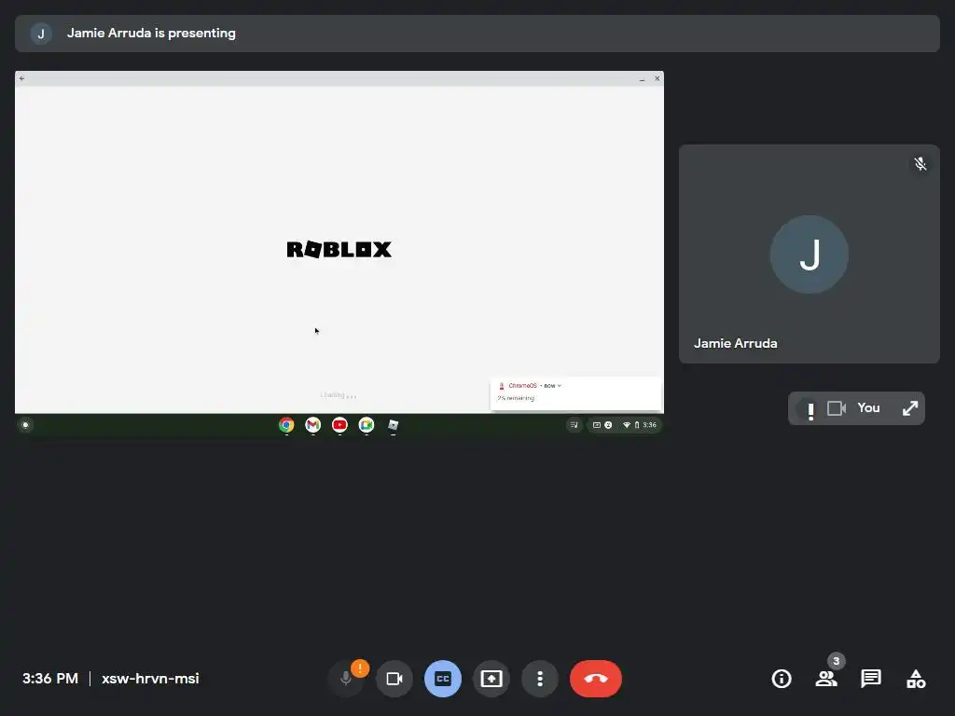
Task: Open the chat with everyone icon
Action: (871, 679)
